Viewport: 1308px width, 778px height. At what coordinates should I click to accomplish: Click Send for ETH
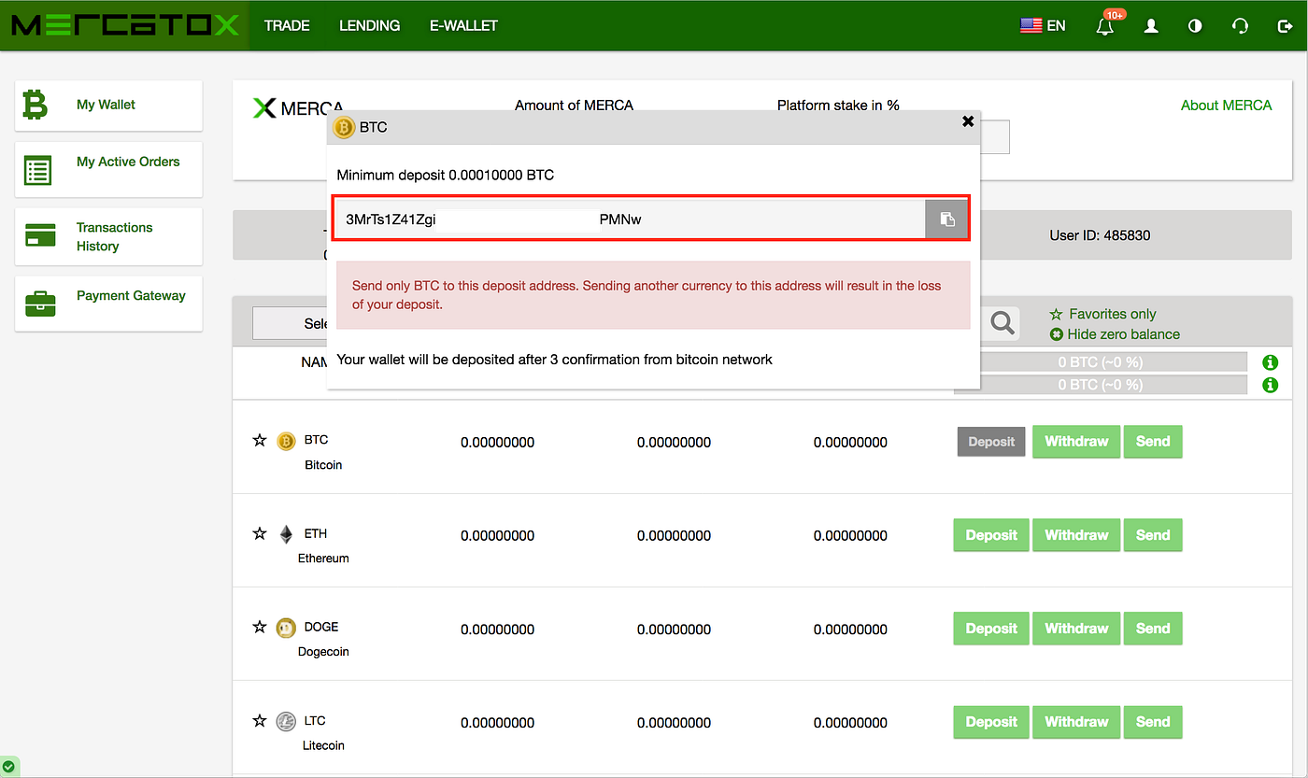point(1153,535)
